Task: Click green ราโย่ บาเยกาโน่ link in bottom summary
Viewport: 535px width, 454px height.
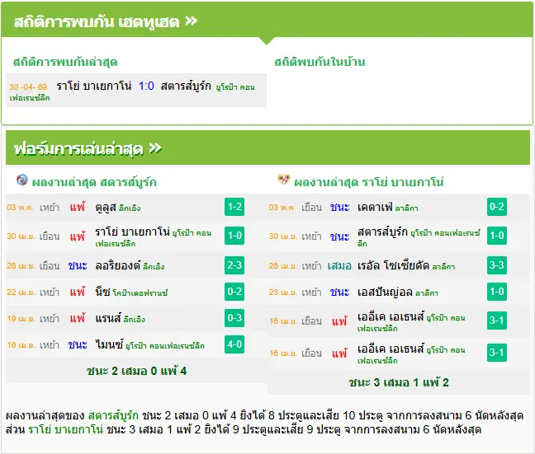Action: click(65, 429)
